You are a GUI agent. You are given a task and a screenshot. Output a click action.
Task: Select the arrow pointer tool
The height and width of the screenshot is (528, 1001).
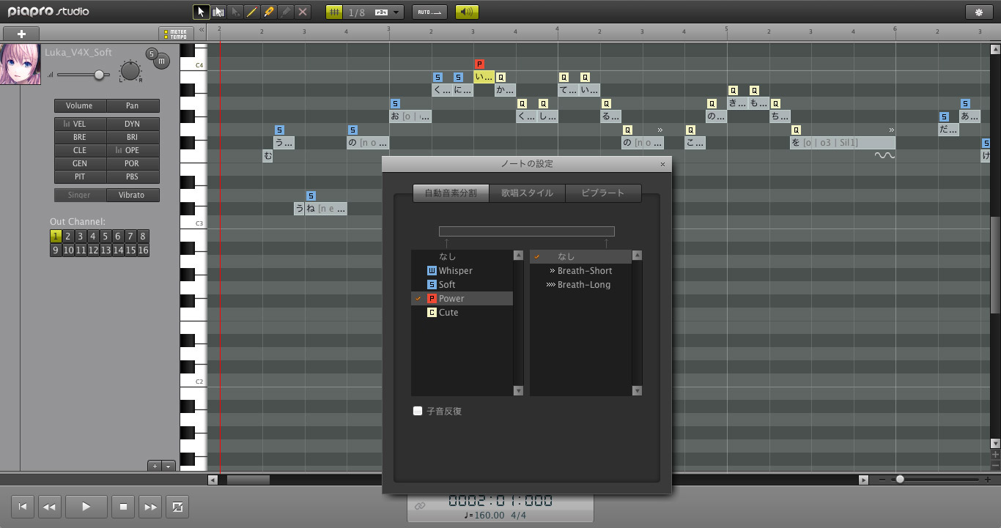[200, 12]
